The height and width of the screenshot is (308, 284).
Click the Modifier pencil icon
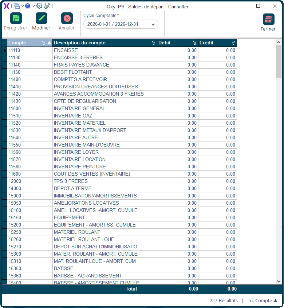pos(41,18)
